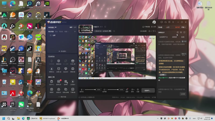Viewport: 215px width, 121px height.
Task: Select the 在线用户(1) tab
Action: (x=164, y=37)
